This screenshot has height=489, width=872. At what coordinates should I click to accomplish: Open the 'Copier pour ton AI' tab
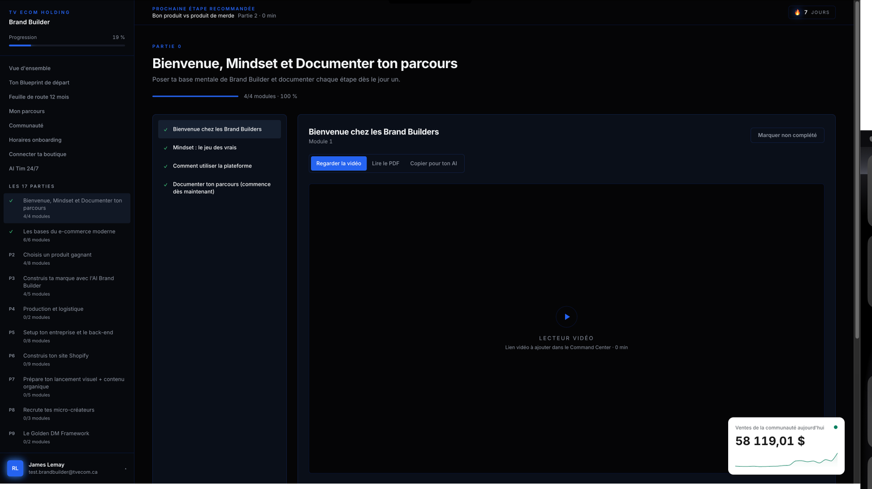tap(434, 163)
